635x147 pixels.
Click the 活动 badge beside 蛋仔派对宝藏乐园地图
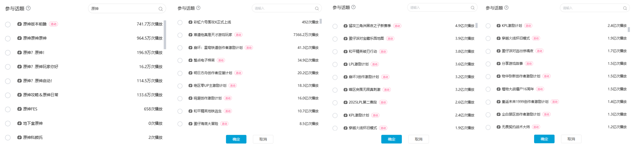(390, 39)
